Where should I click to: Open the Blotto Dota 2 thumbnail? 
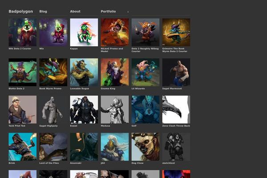point(23,72)
